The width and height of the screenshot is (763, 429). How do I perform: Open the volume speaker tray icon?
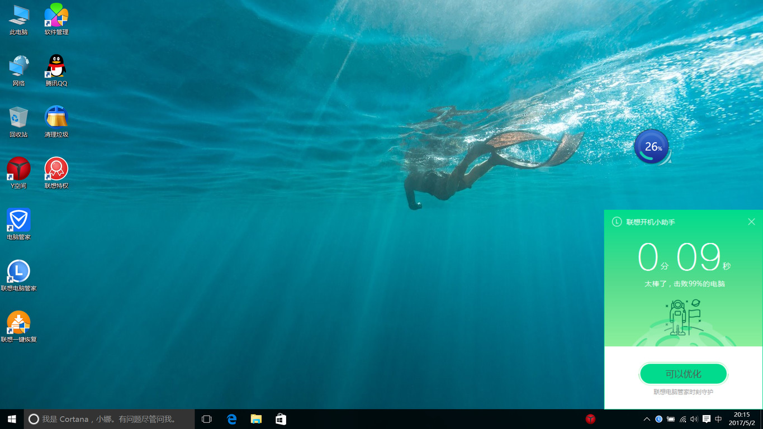(694, 419)
